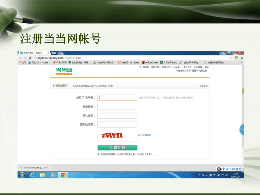Click the 当当网 dangdang.com logo

click(x=64, y=71)
